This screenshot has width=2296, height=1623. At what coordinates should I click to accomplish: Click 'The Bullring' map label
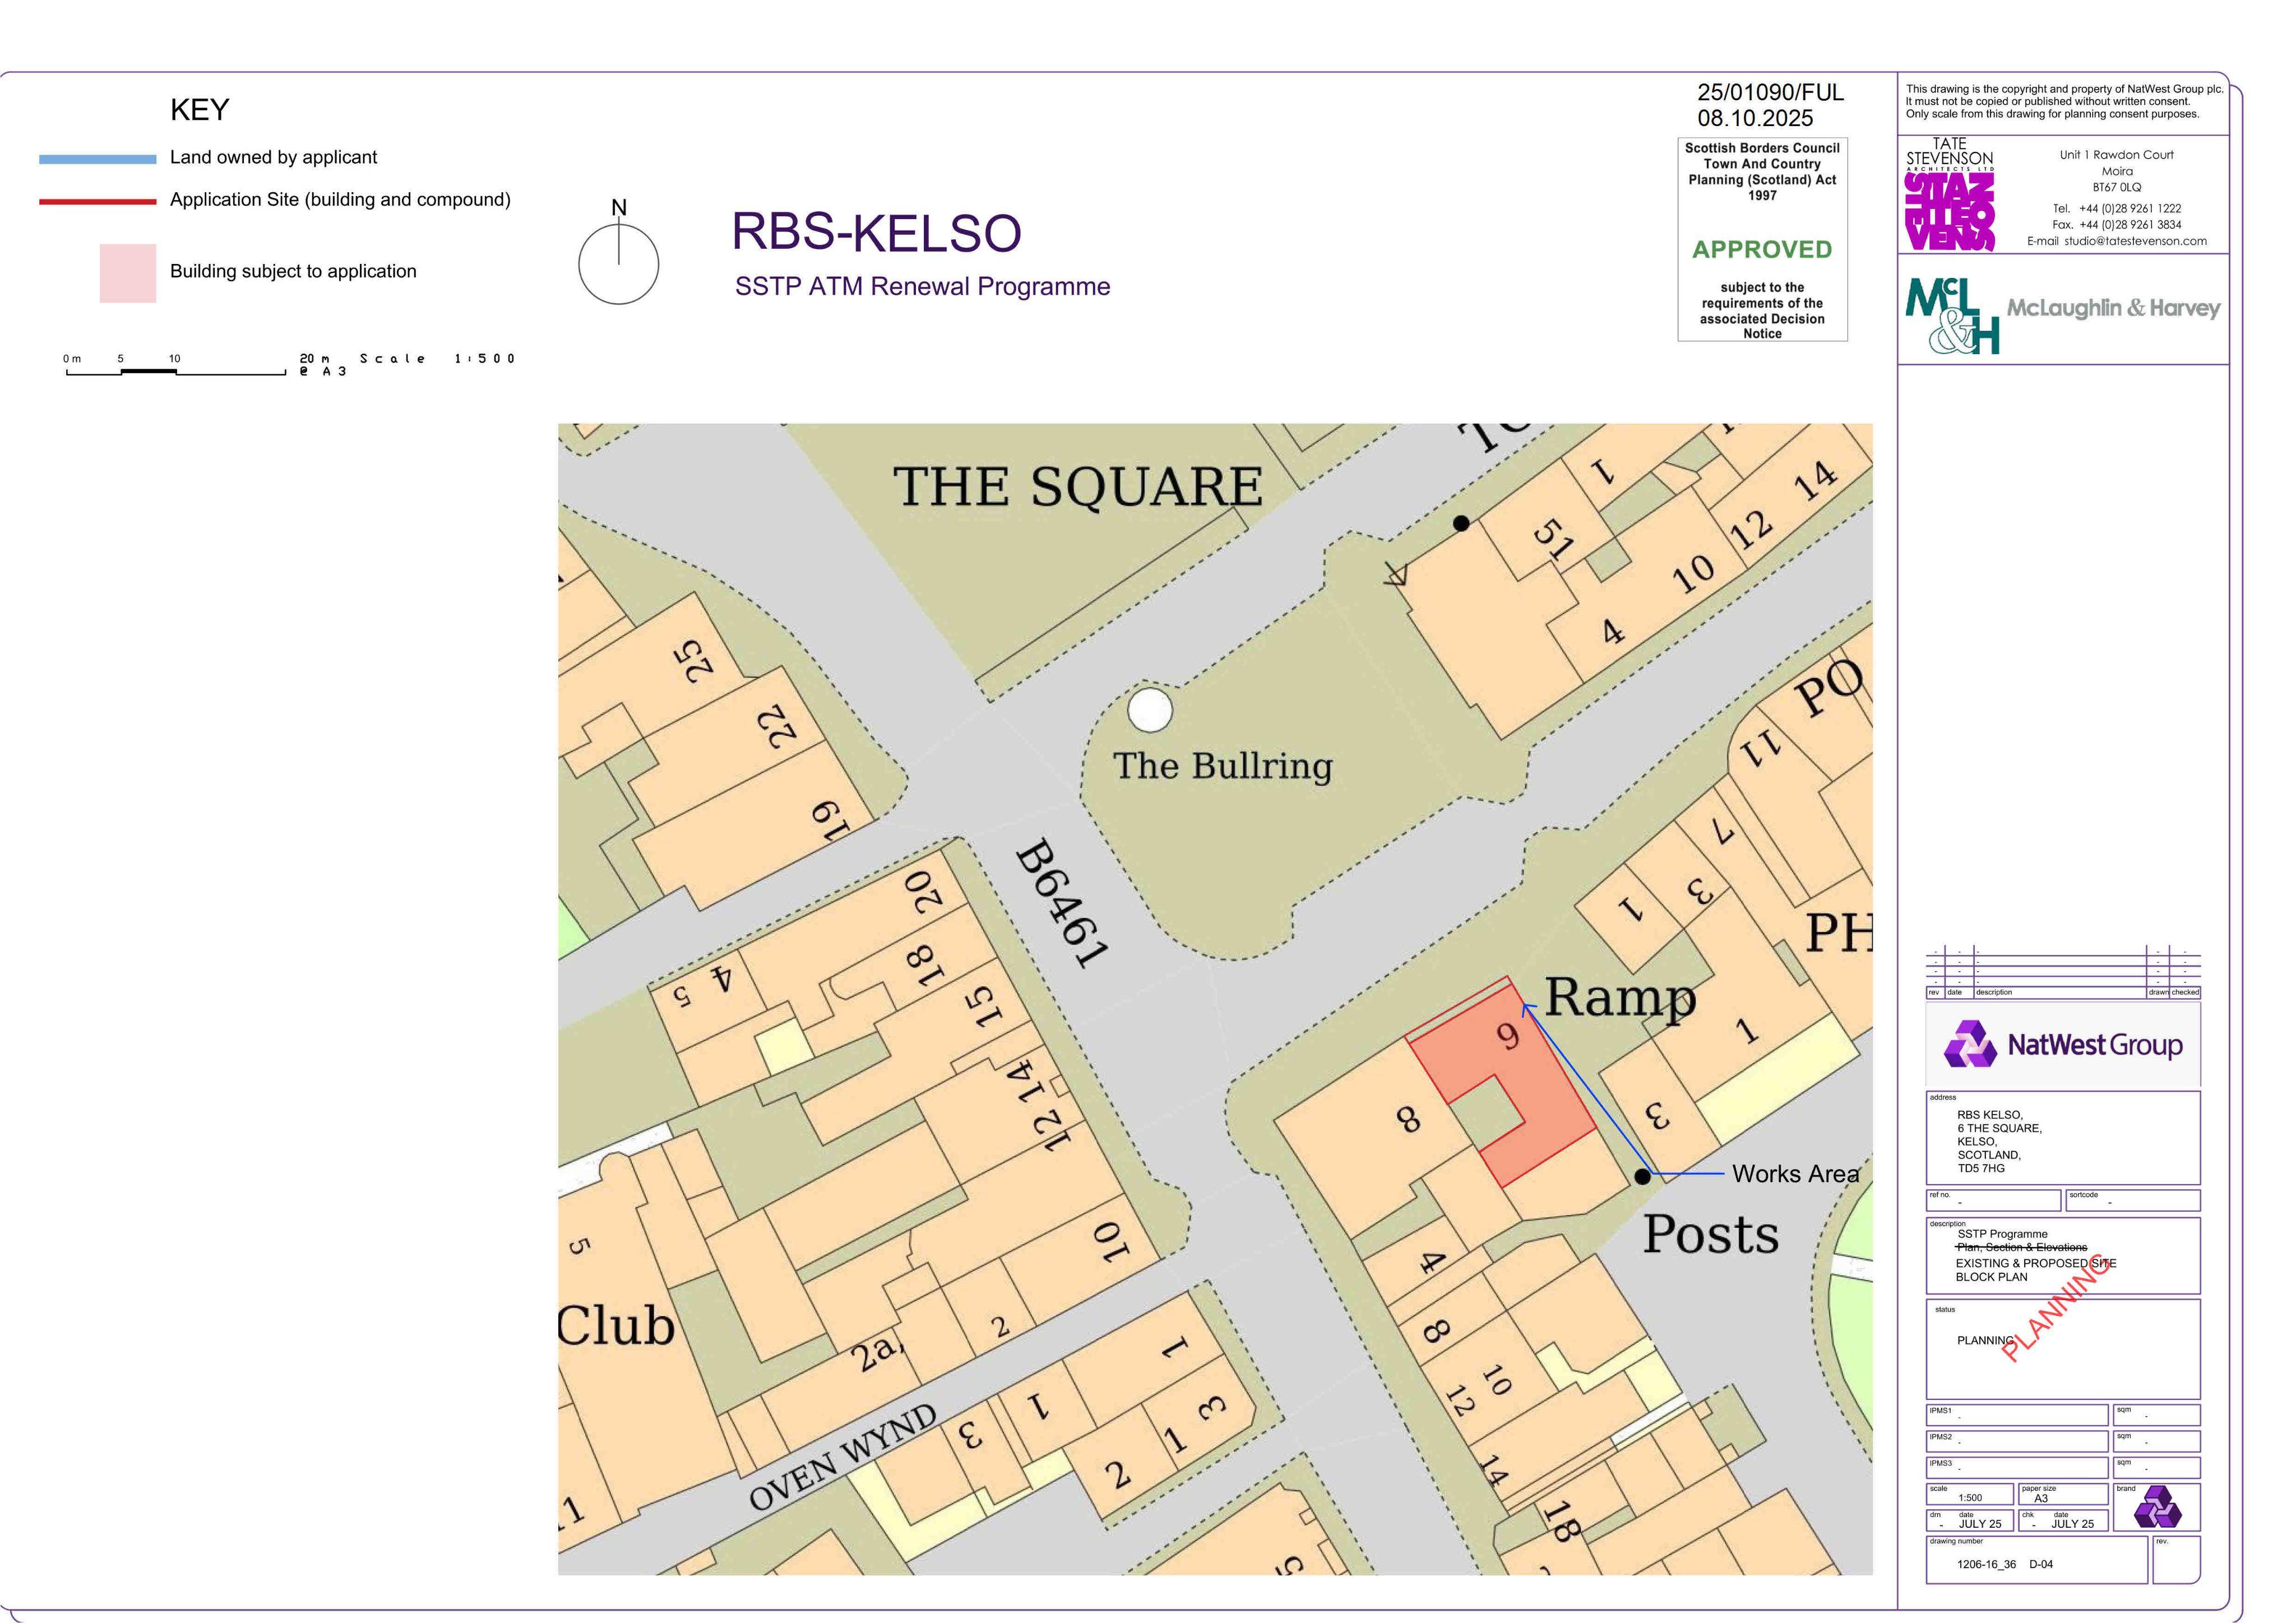(1223, 766)
